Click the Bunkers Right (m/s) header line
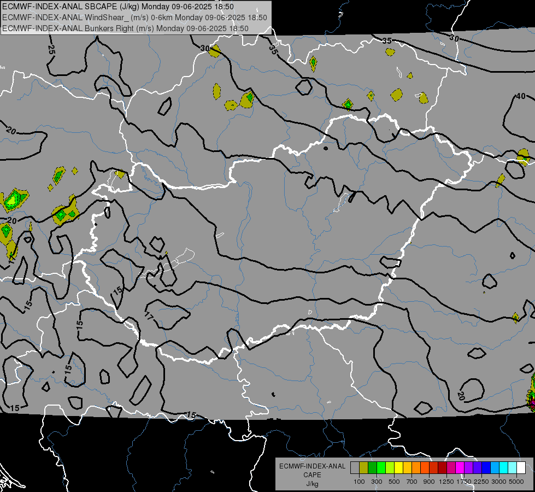 pyautogui.click(x=125, y=28)
